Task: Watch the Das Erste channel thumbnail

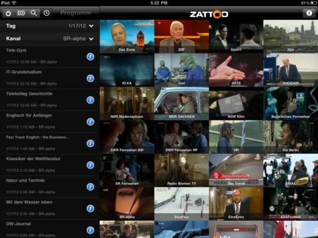Action: [x=127, y=36]
